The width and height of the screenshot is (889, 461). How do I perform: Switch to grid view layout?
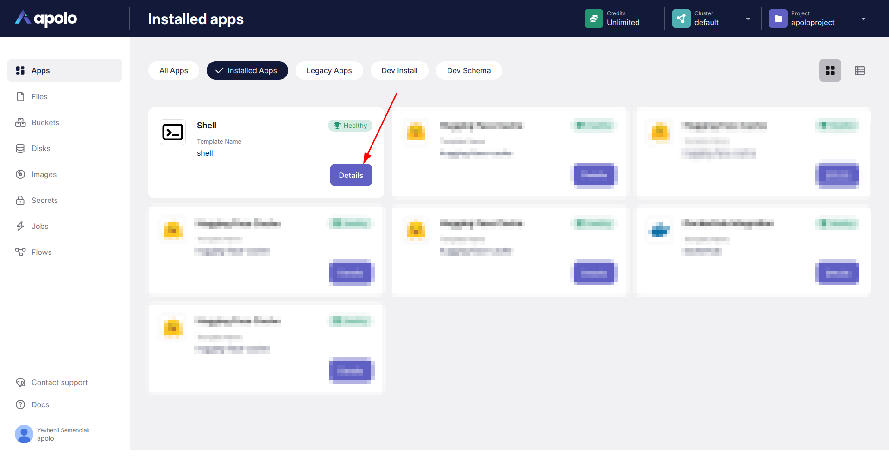pyautogui.click(x=830, y=70)
